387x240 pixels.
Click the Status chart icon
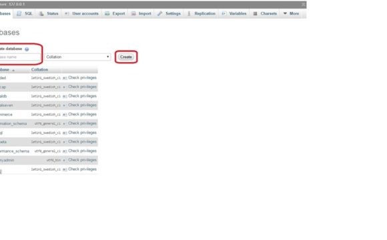click(x=41, y=13)
